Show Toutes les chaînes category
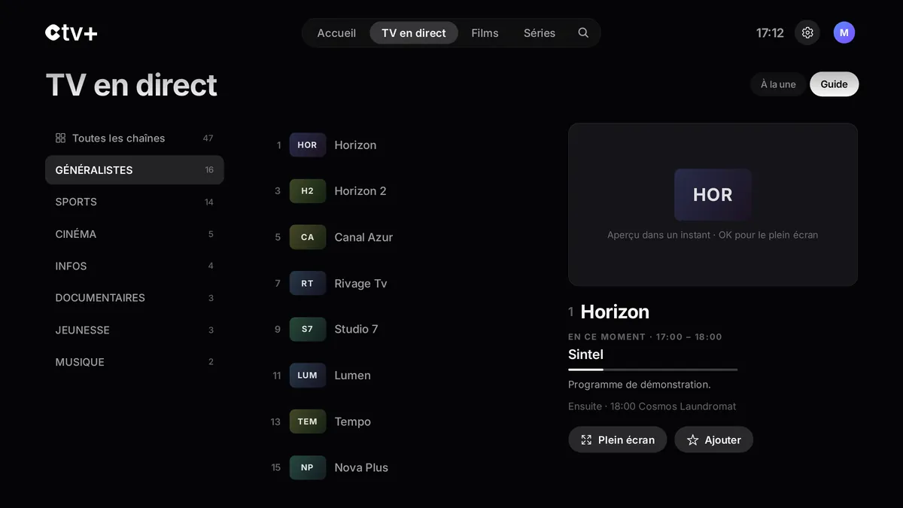This screenshot has height=508, width=903. [x=135, y=138]
